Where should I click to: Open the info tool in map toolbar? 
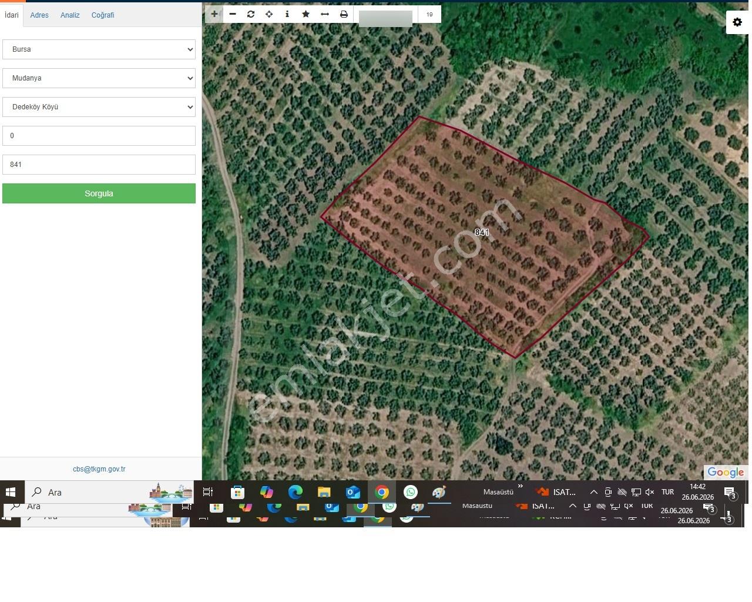(x=287, y=14)
